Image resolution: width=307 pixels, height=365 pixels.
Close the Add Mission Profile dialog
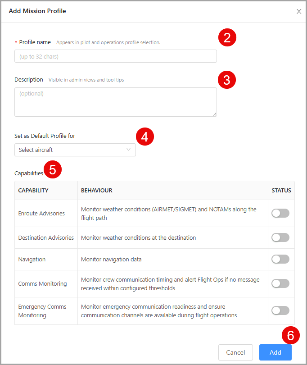(299, 11)
